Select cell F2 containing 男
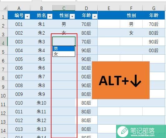This screenshot has width=166, height=138. (x=131, y=24)
